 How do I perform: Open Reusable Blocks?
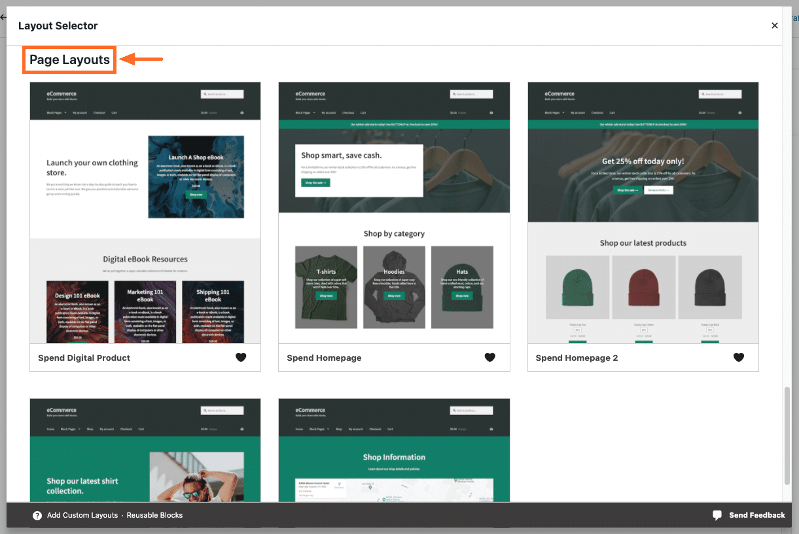[154, 515]
